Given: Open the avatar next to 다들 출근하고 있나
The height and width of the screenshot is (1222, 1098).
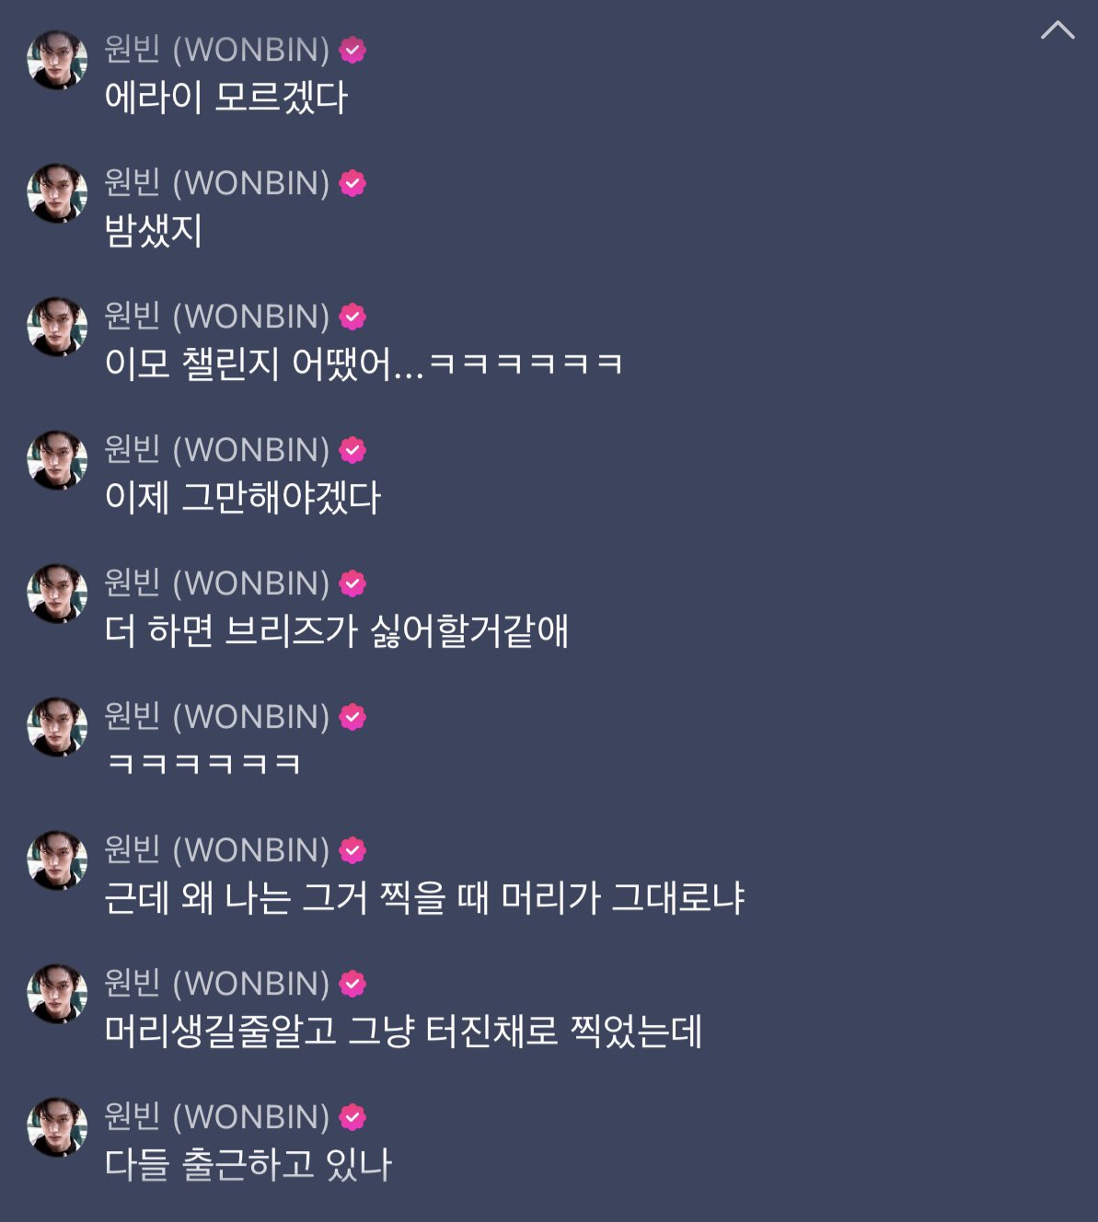Looking at the screenshot, I should [x=57, y=1127].
